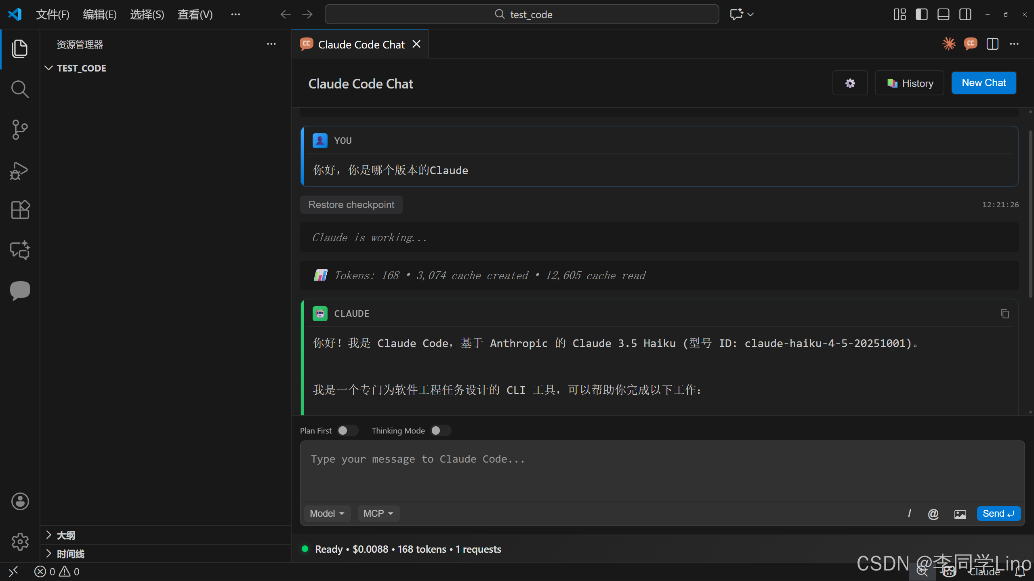Screen dimensions: 1034x581
Task: Open the Extensions view
Action: point(19,210)
